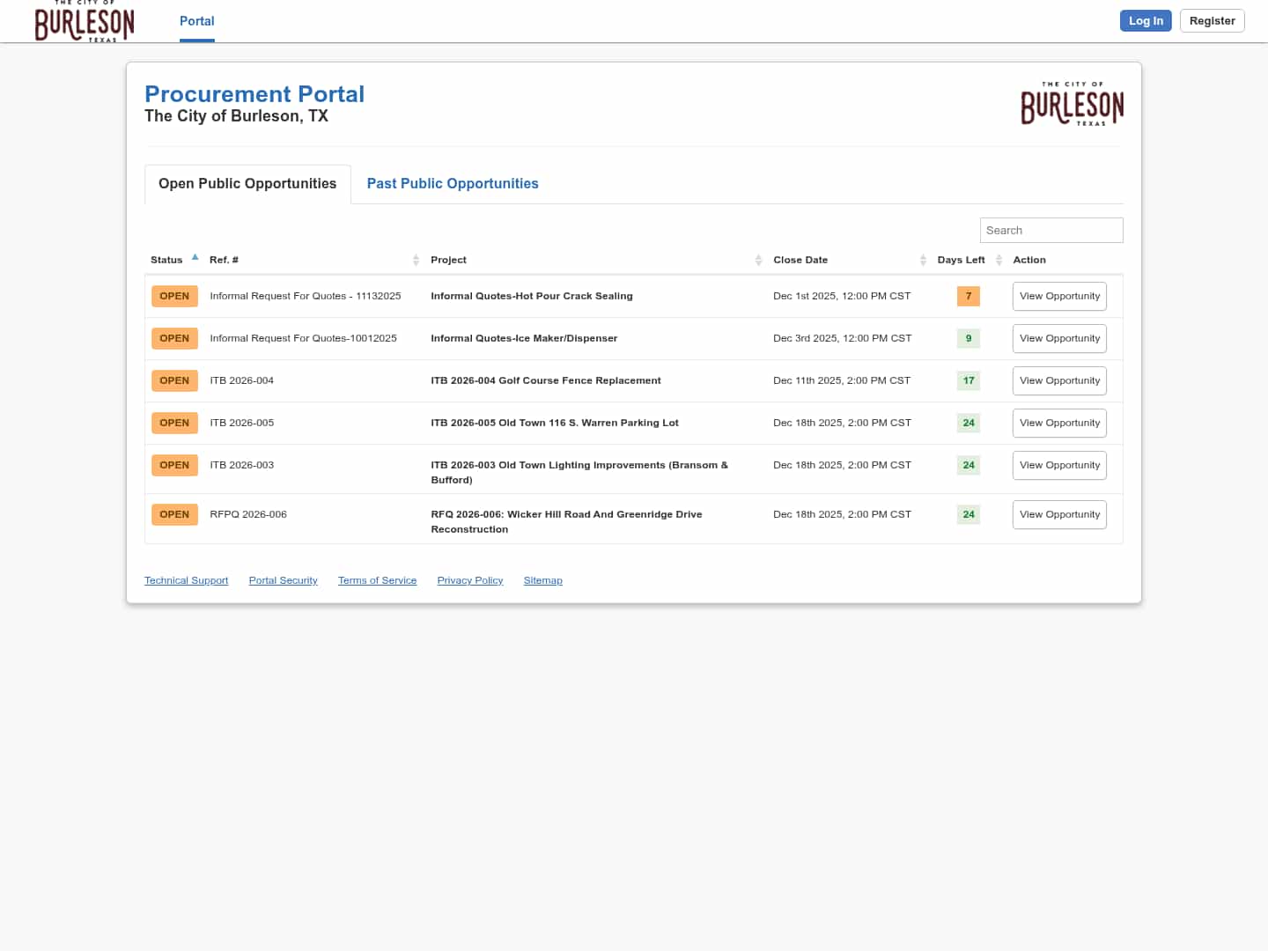Sort by Project column arrows

pos(758,260)
